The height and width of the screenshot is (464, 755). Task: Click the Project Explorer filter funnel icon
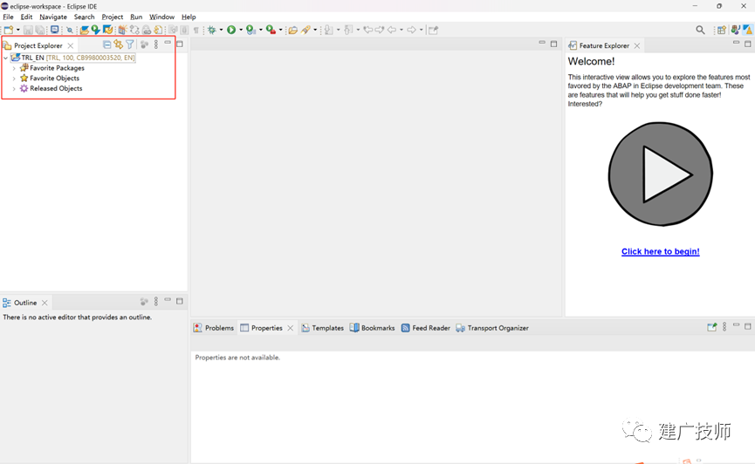click(130, 44)
